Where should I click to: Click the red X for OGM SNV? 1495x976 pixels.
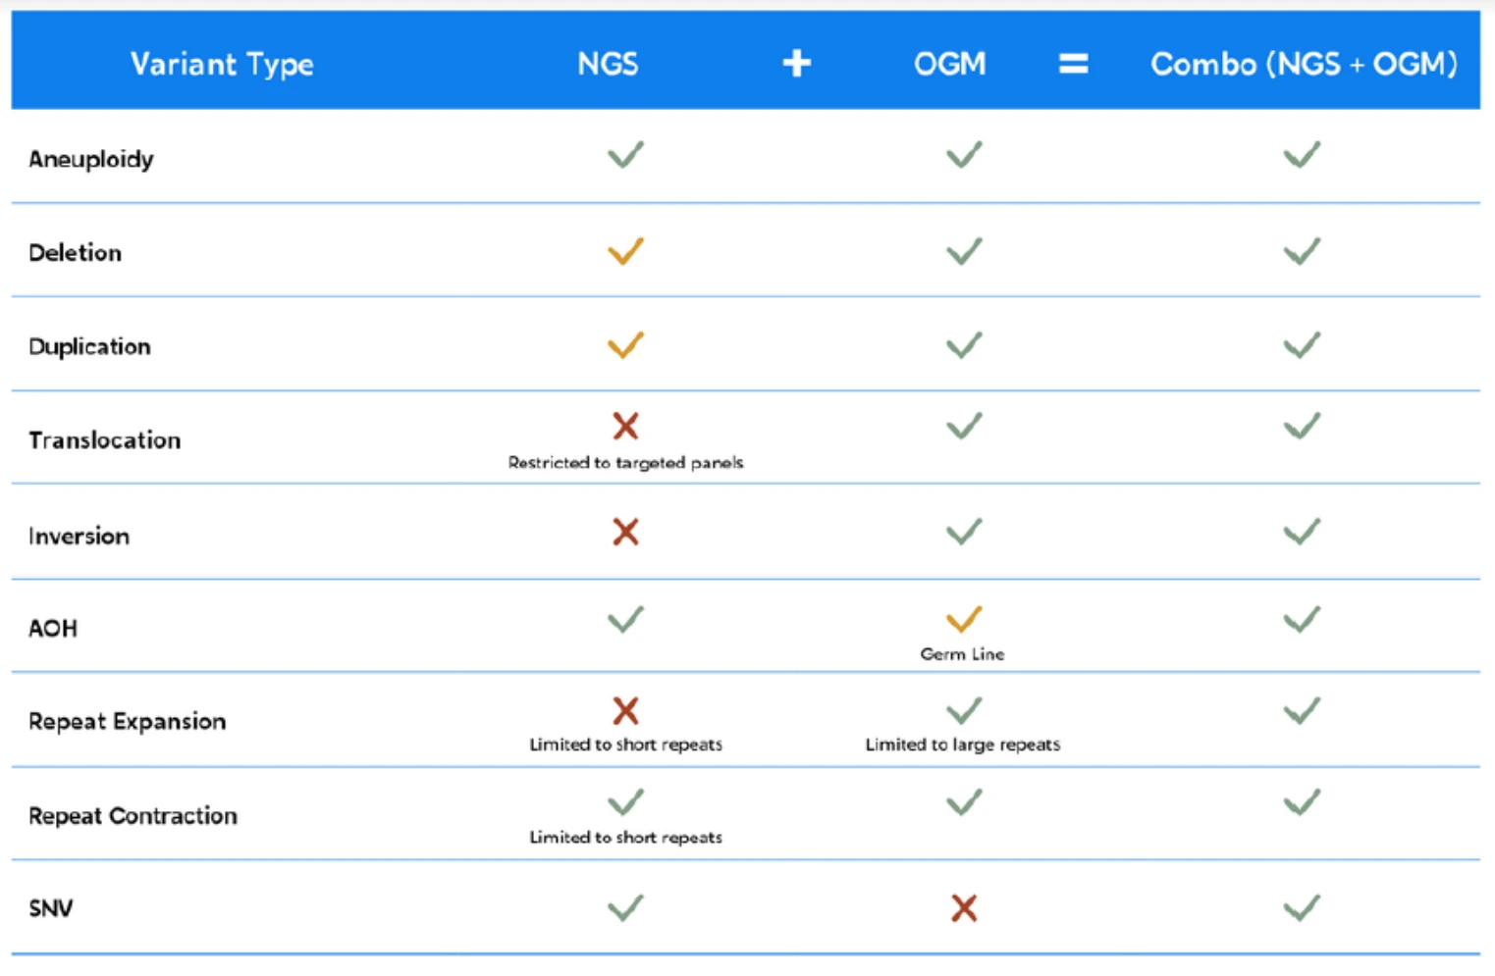964,908
